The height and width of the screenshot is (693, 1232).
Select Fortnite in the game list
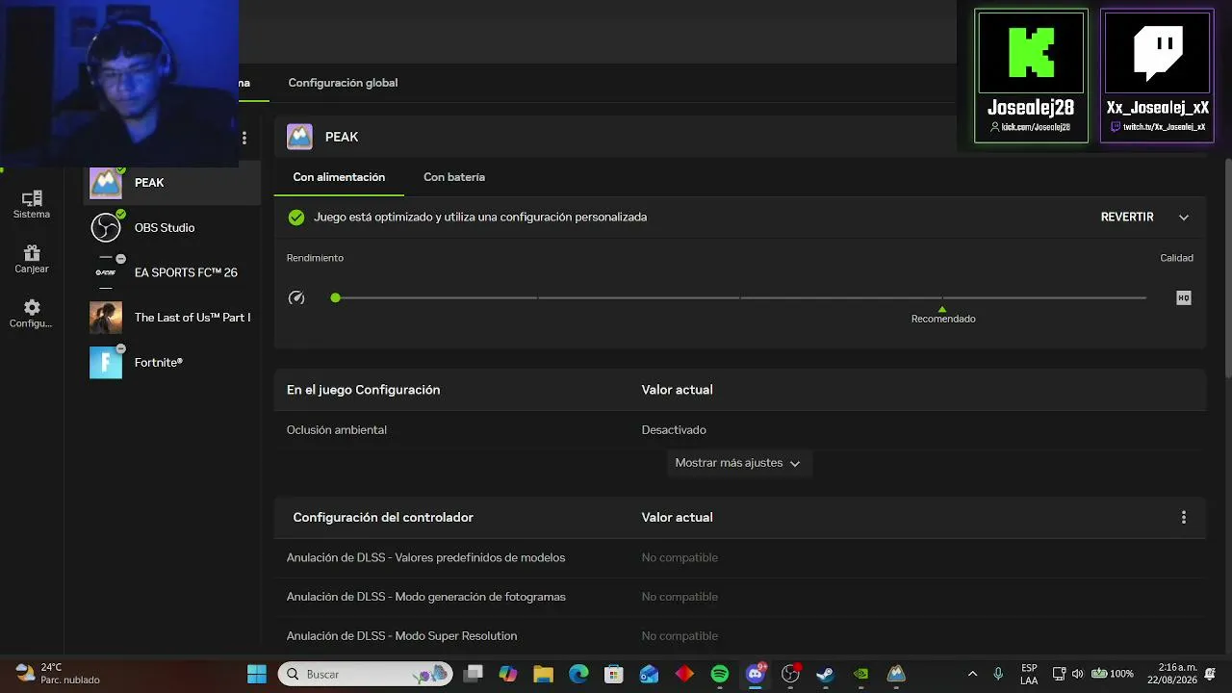[x=173, y=363]
